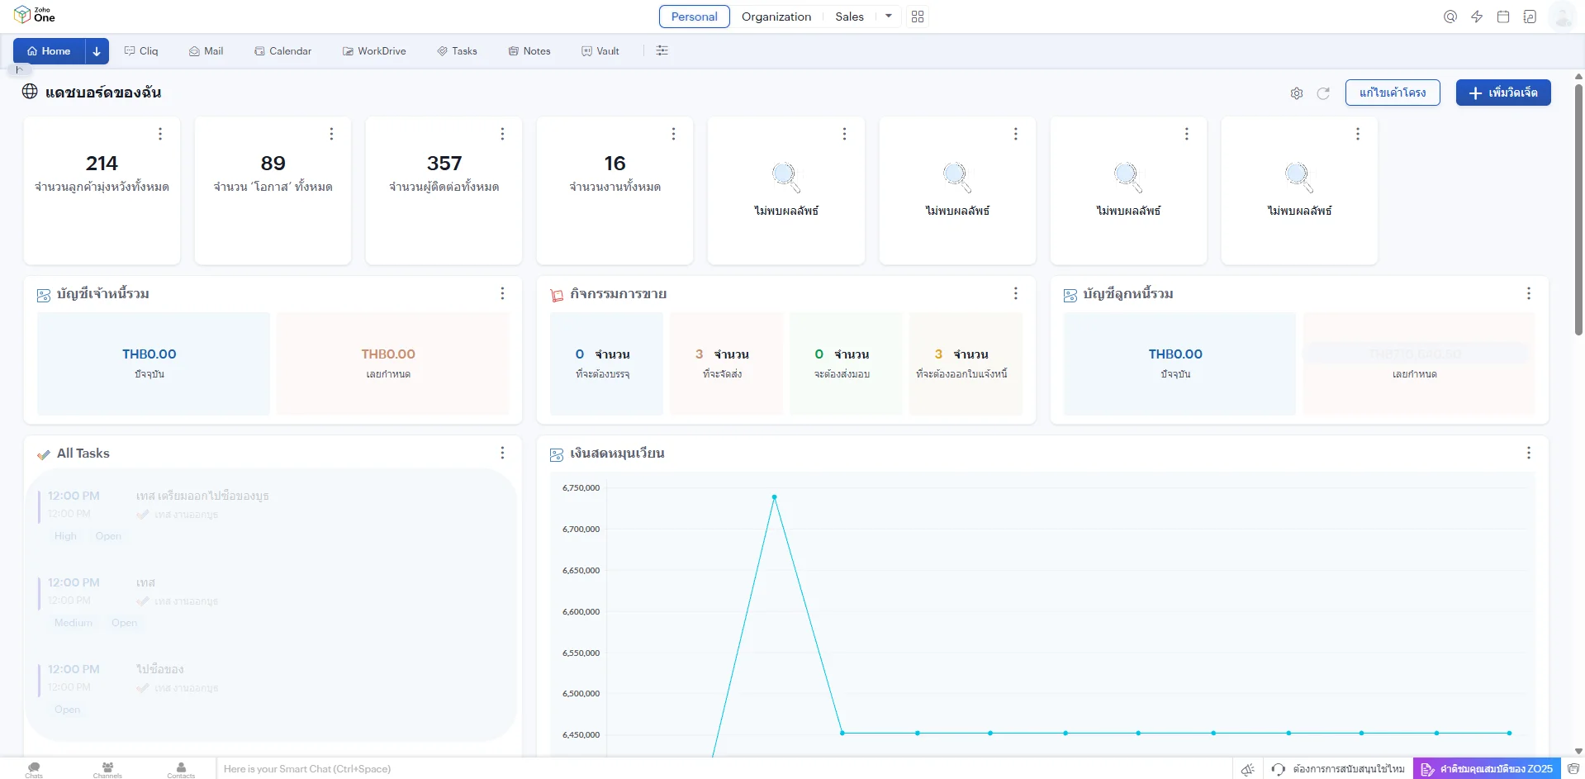Click the เพิ่มวิดเจ็ต add widget button
Viewport: 1585px width, 779px height.
[1502, 93]
